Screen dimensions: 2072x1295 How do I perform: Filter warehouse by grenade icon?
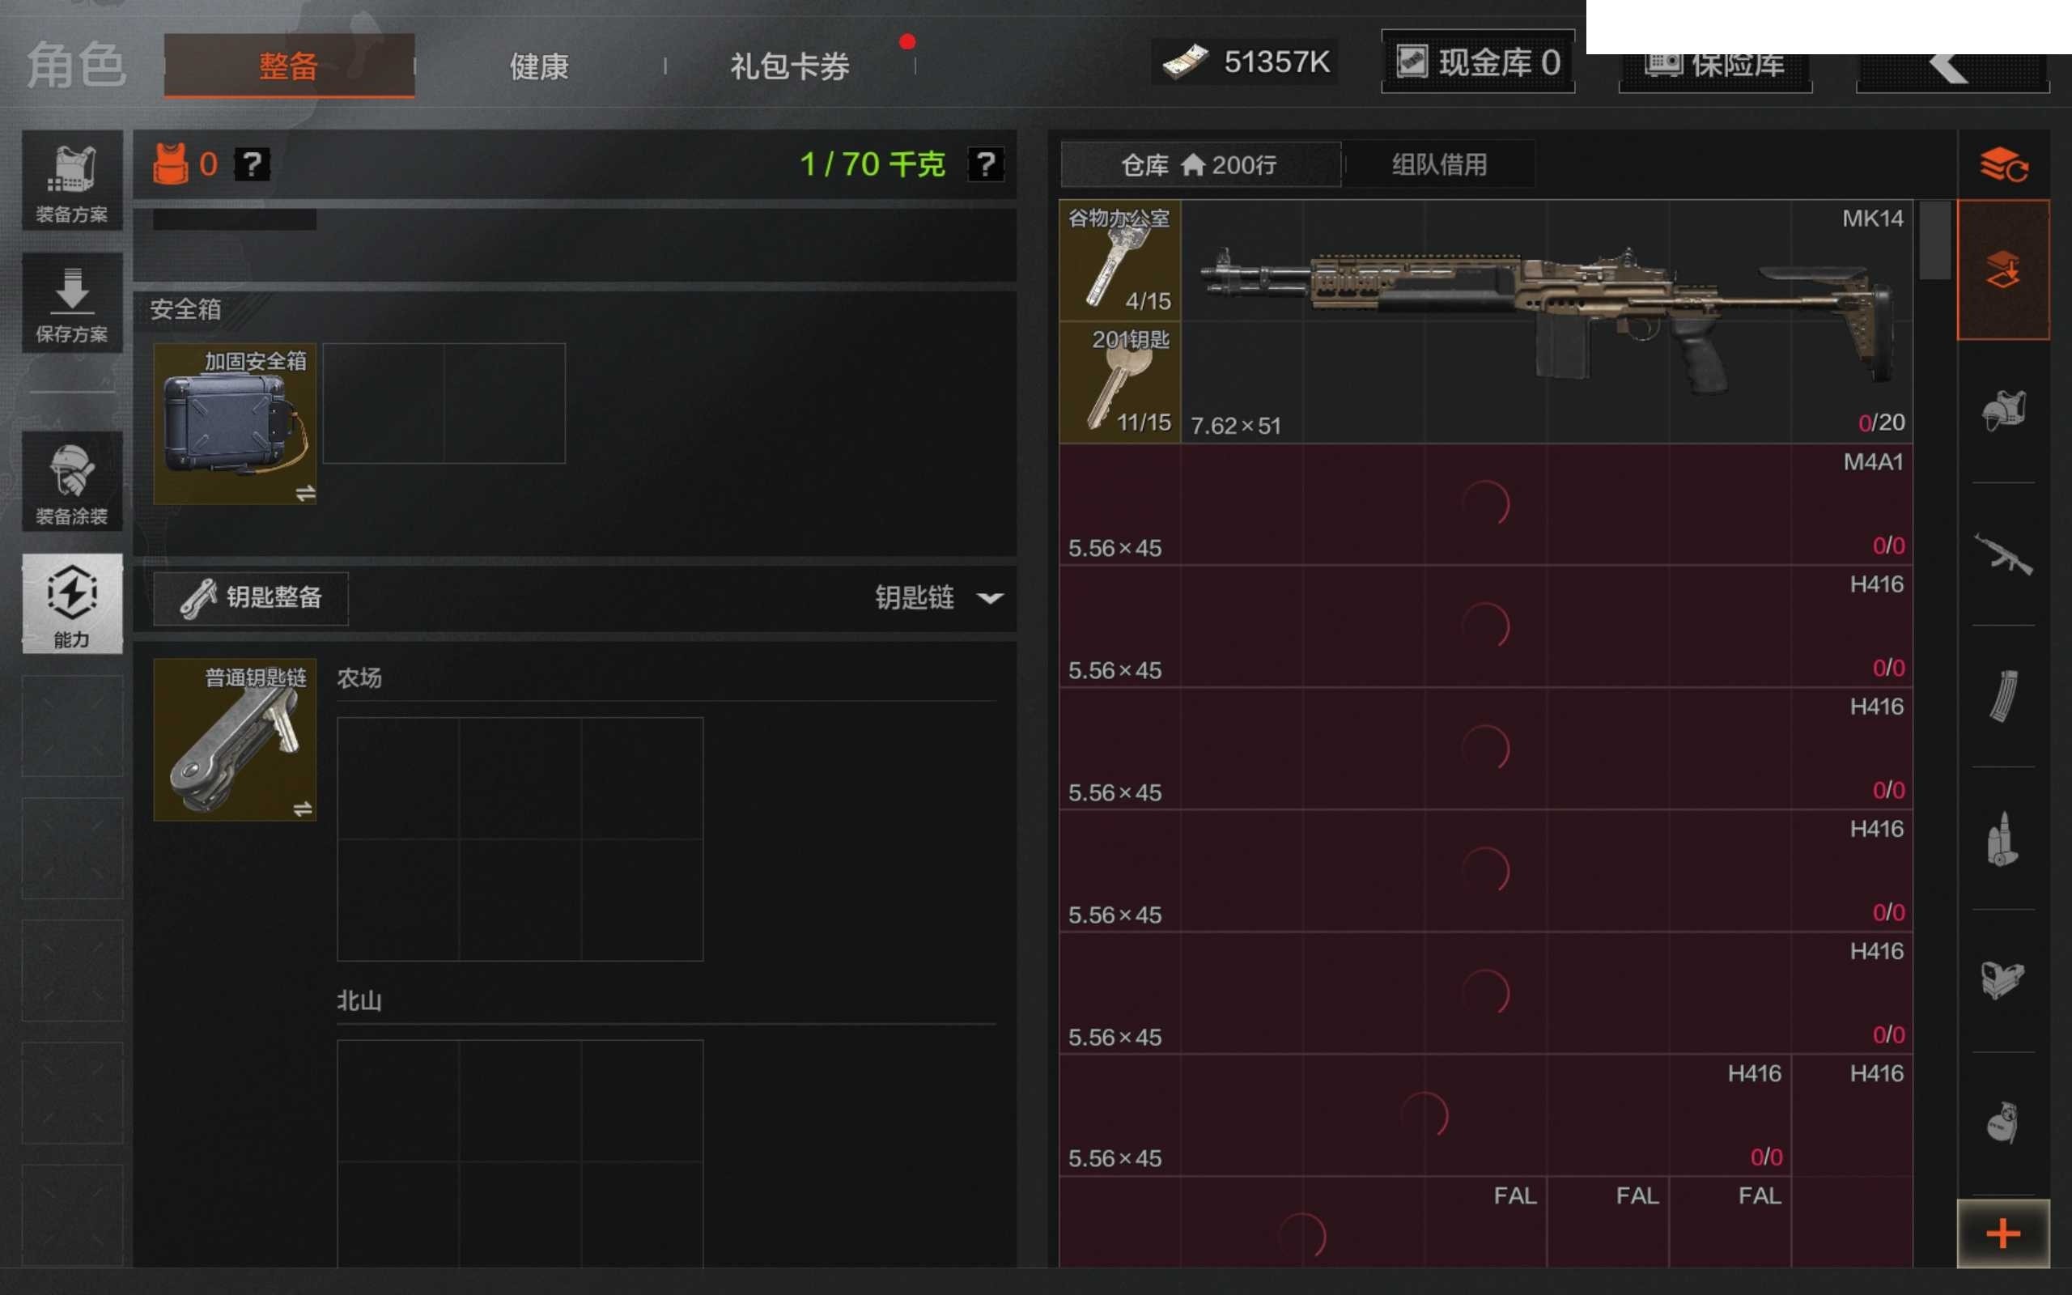[2002, 1123]
